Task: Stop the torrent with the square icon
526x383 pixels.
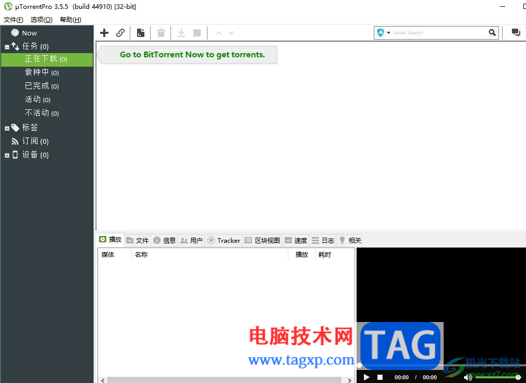Action: point(197,33)
